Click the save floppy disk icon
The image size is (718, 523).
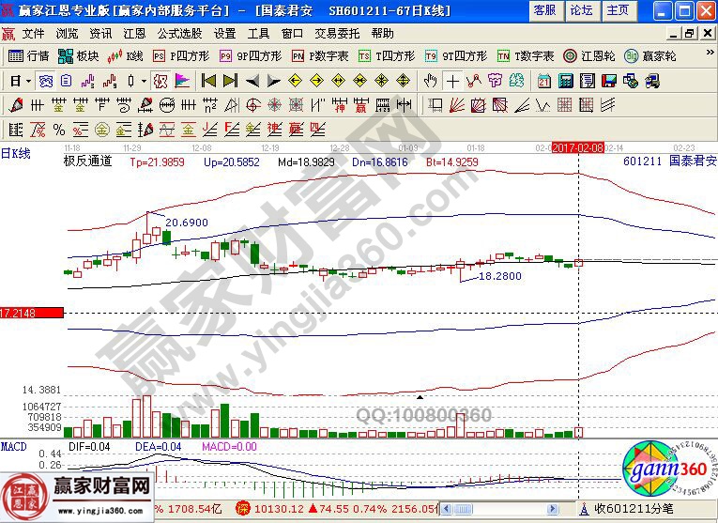click(x=608, y=81)
